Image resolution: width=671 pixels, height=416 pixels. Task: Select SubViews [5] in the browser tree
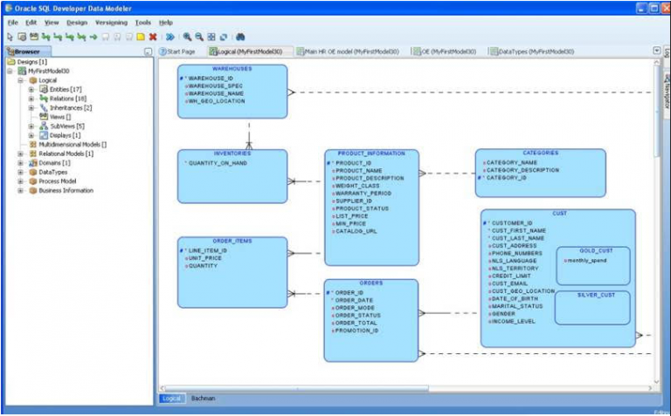[66, 126]
